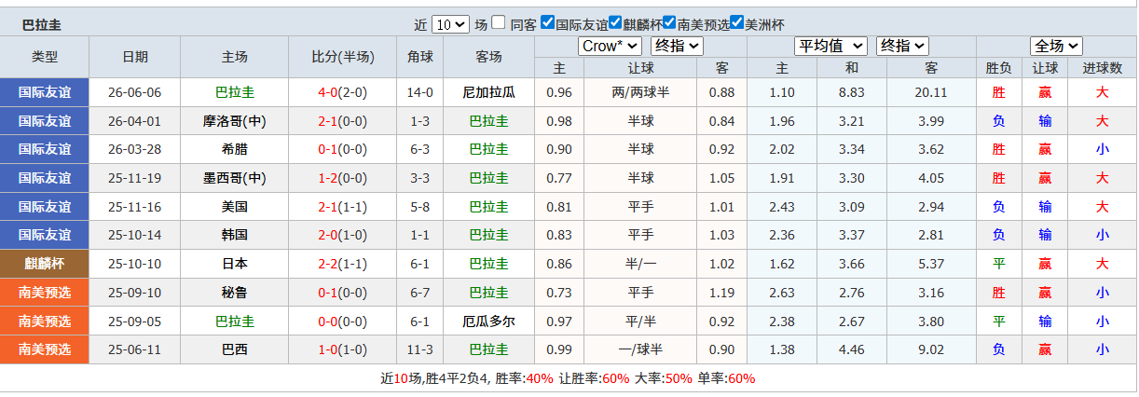
Task: Open the 平均值 odds dropdown
Action: [830, 46]
